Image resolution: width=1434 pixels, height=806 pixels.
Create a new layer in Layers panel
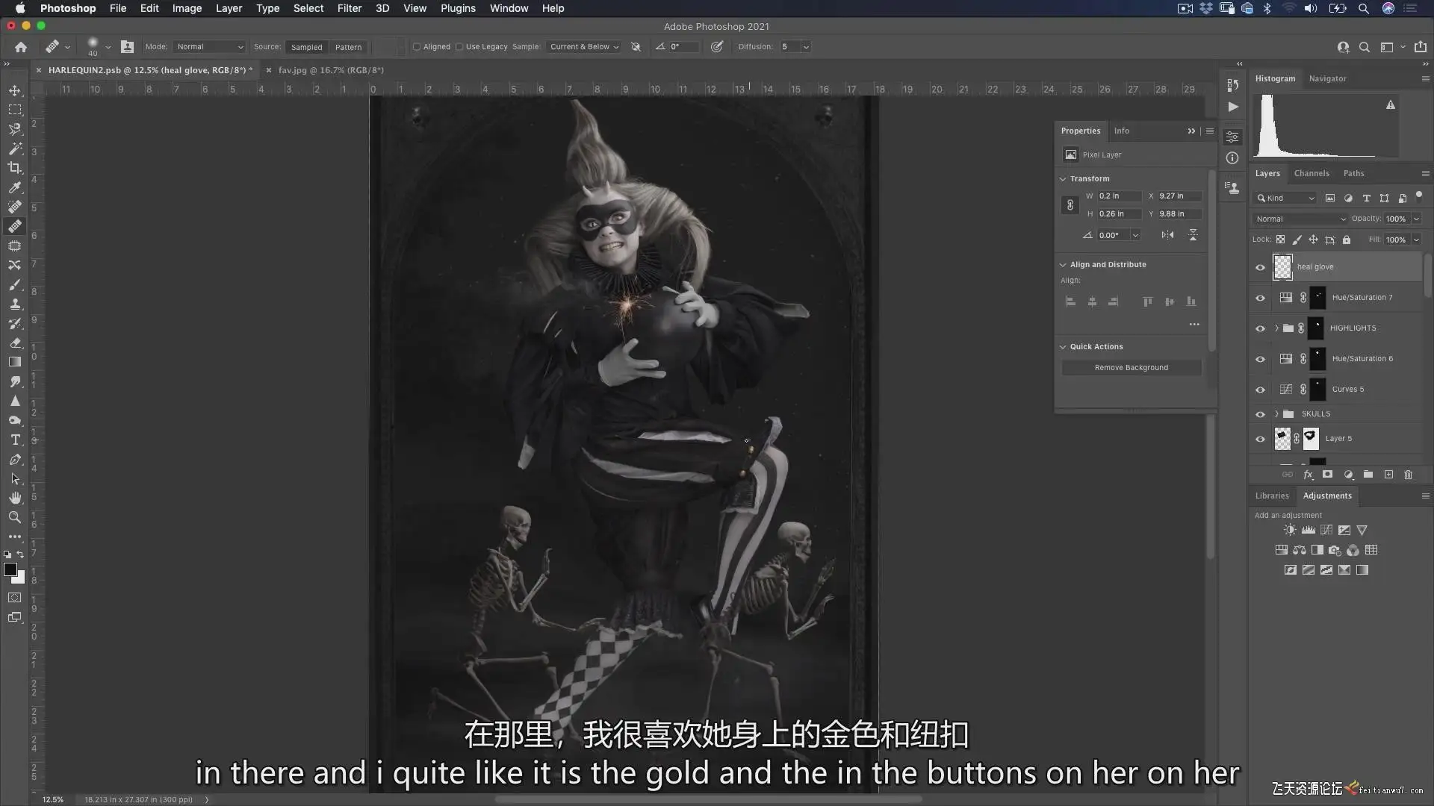coord(1388,475)
